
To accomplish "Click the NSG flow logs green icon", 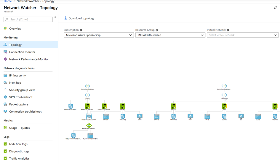I will [x=5, y=144].
